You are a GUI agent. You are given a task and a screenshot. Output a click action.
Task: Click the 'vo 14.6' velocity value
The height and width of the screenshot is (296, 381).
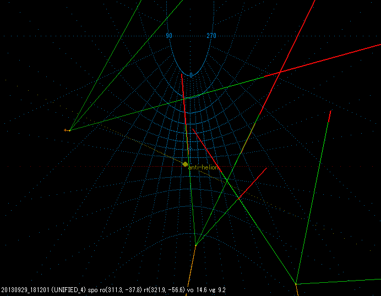(197, 290)
